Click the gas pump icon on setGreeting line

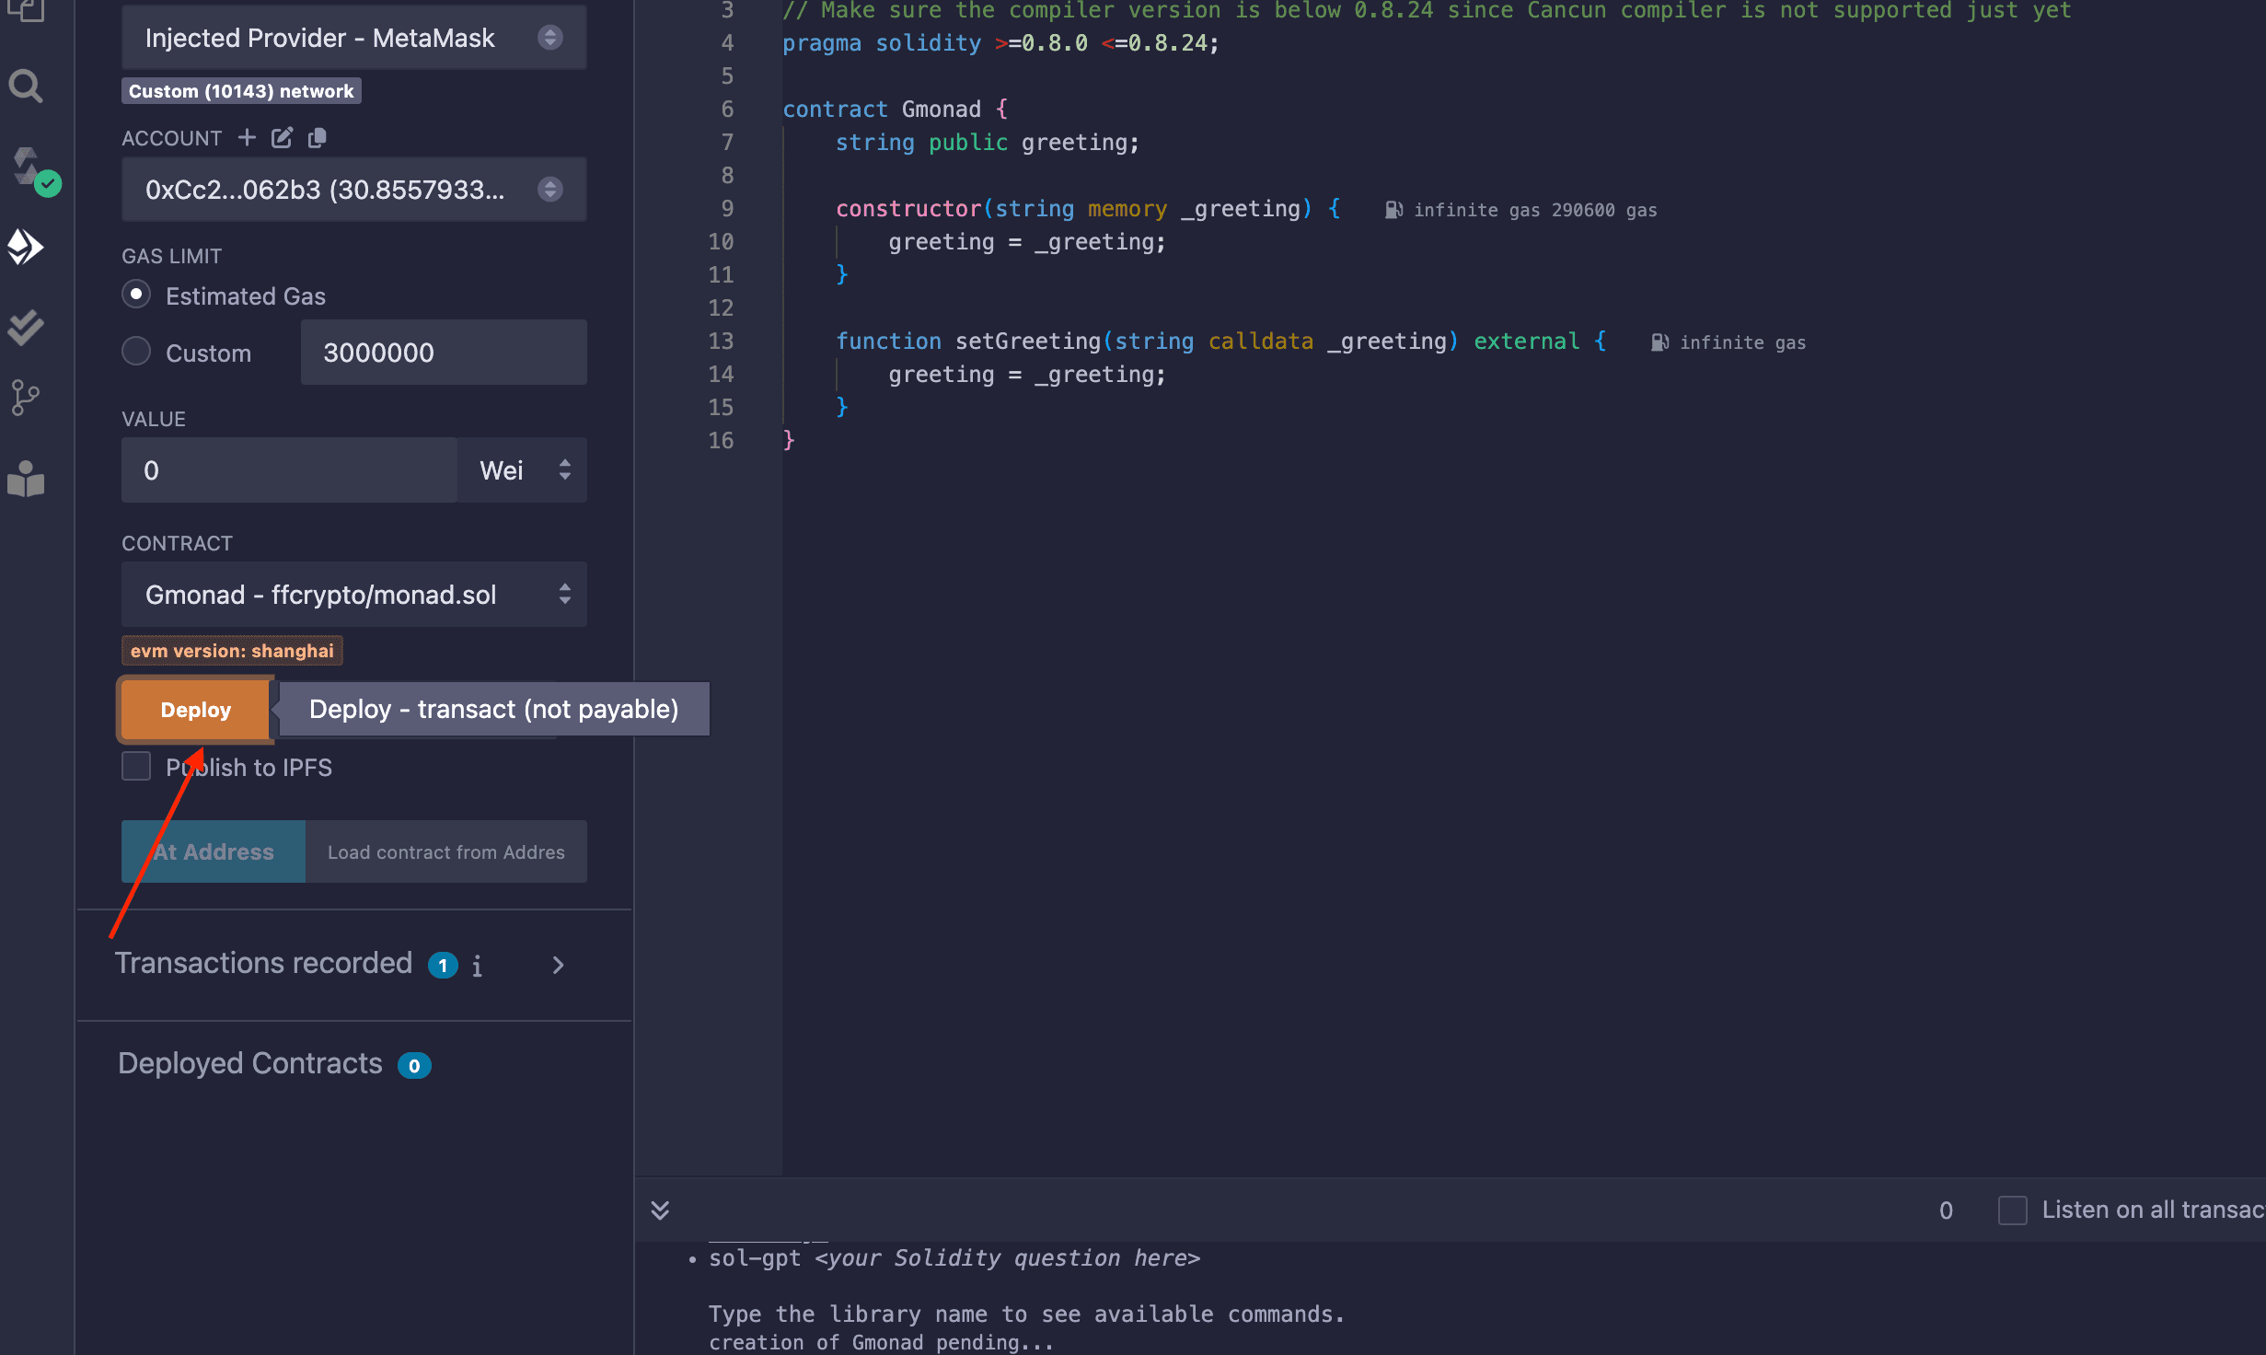[1659, 342]
